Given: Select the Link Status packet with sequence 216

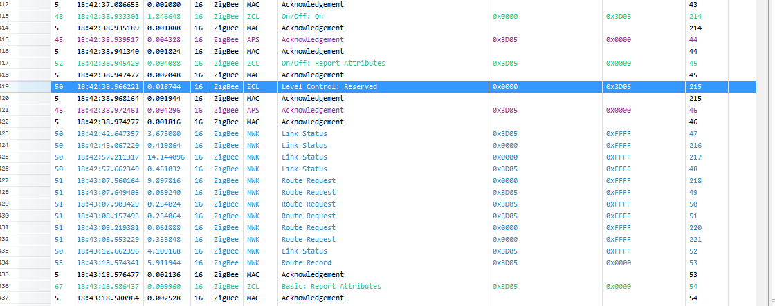Looking at the screenshot, I should click(304, 146).
